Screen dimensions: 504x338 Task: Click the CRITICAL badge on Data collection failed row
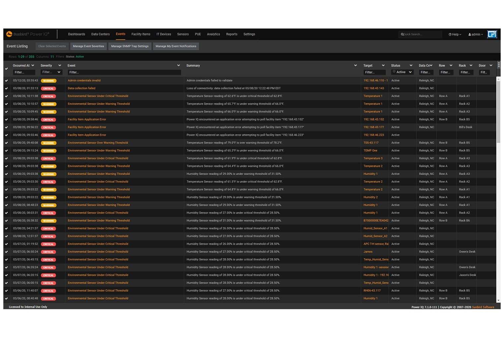(x=48, y=88)
